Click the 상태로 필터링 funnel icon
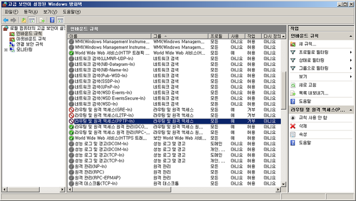 tap(293, 60)
